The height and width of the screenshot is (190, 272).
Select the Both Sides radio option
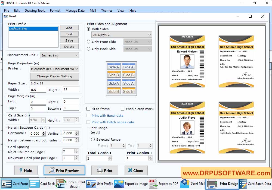[x=88, y=29]
